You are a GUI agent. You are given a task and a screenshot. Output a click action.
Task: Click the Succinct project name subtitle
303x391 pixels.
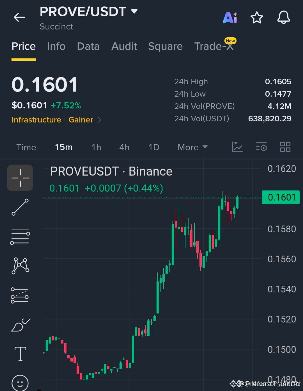point(56,26)
